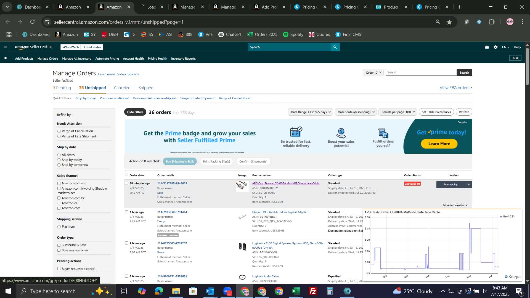Open Automate Pricing menu item
This screenshot has height=298, width=530.
(107, 58)
